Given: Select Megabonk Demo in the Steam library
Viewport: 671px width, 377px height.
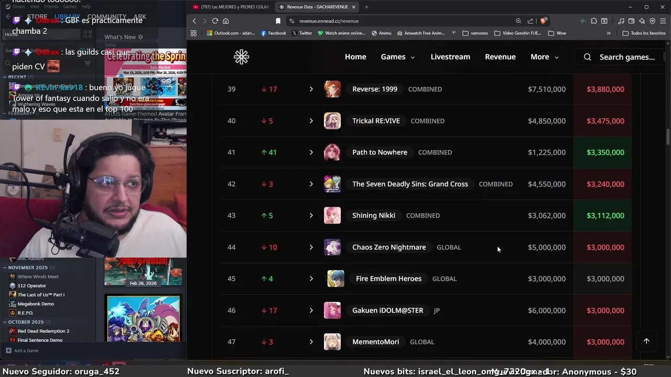Looking at the screenshot, I should coord(35,304).
